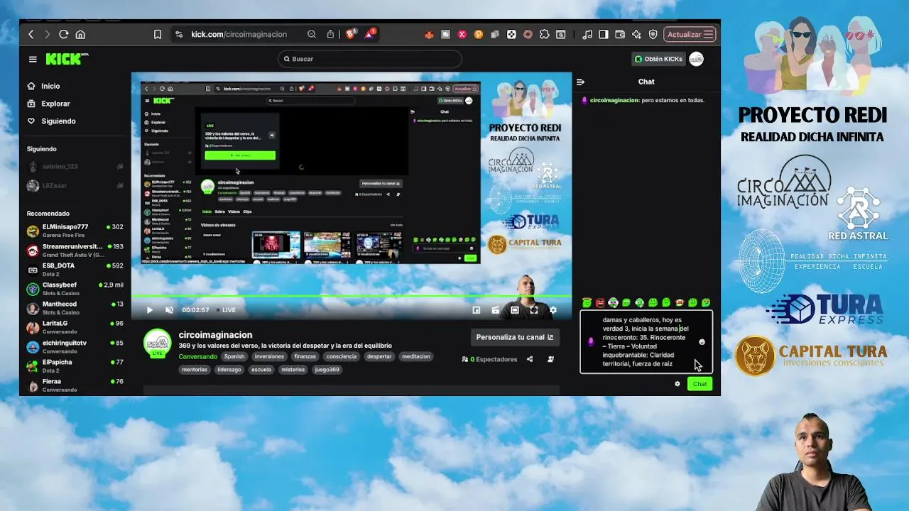Open chat settings gear beside Chat button
The width and height of the screenshot is (909, 511).
pyautogui.click(x=677, y=384)
